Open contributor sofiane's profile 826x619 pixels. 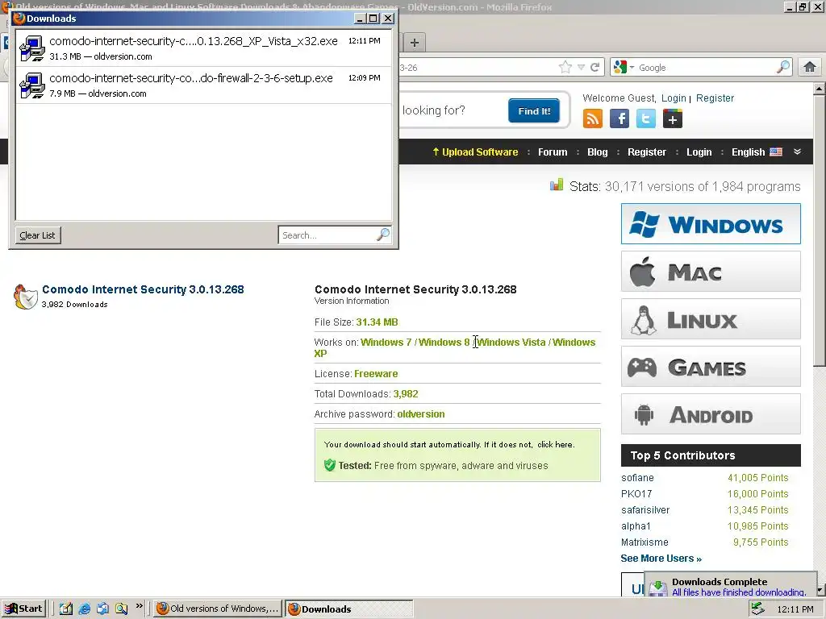[x=637, y=478]
